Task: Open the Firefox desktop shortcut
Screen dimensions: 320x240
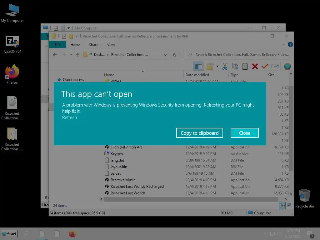Action: 12,74
